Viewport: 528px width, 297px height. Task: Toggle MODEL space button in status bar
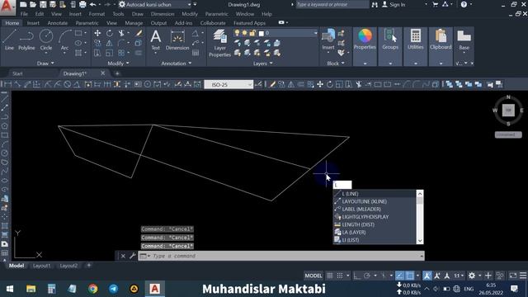click(313, 276)
